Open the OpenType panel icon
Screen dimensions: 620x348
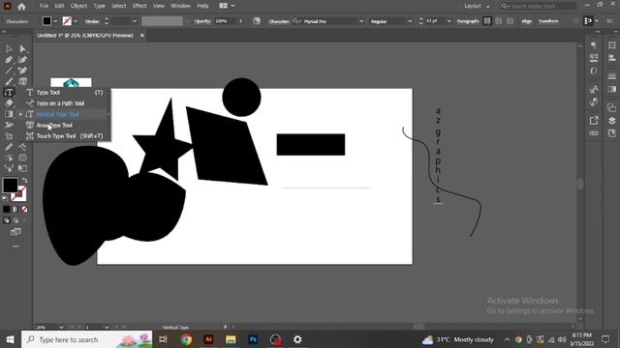[x=594, y=71]
